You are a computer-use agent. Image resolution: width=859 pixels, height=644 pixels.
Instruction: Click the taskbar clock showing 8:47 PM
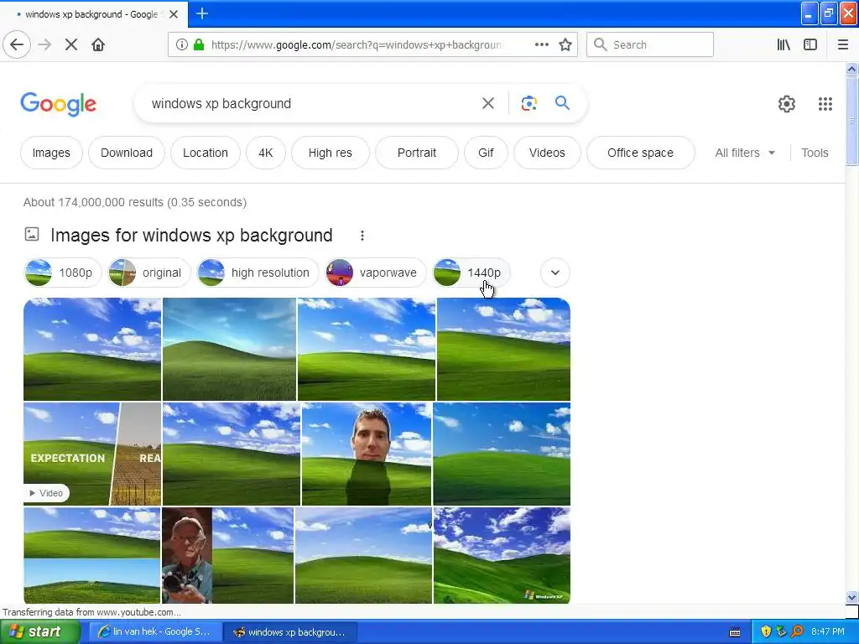828,632
